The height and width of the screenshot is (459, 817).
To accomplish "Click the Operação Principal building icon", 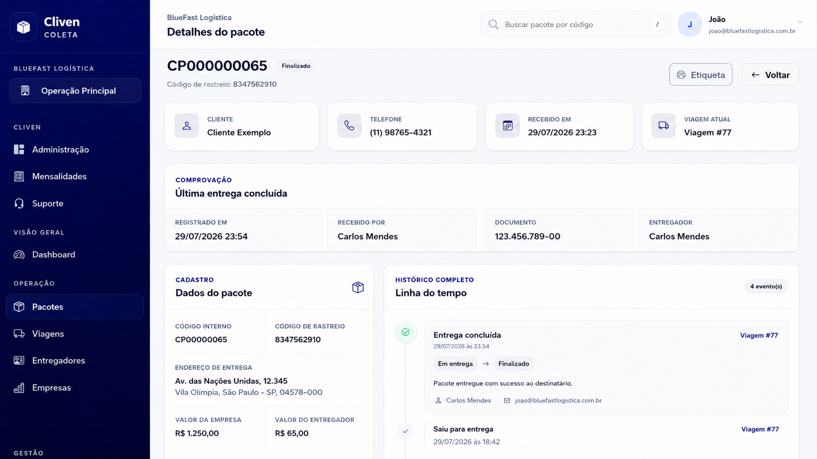I will point(25,91).
